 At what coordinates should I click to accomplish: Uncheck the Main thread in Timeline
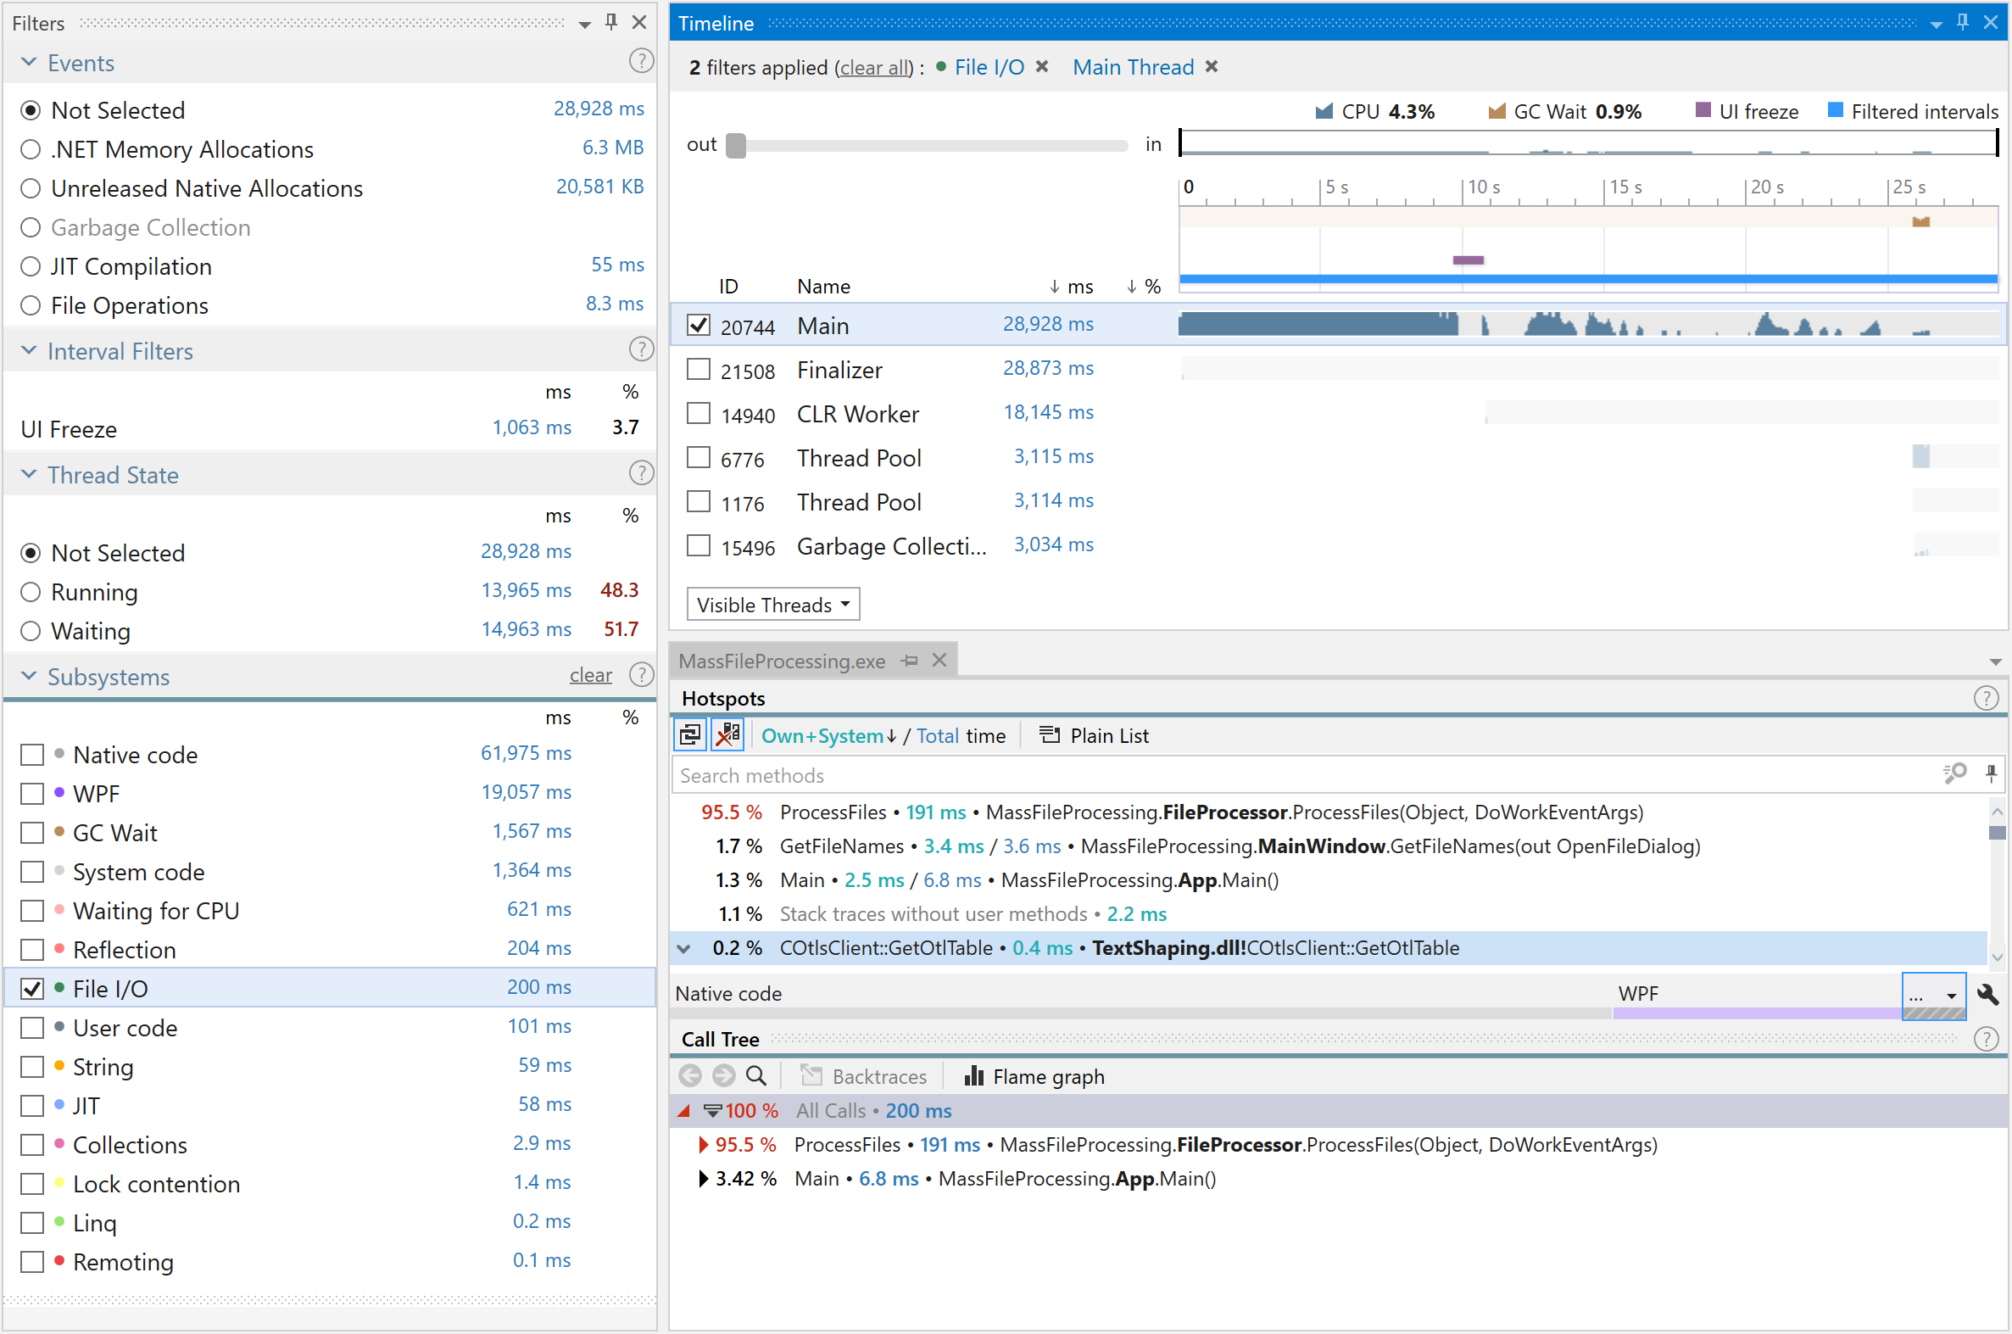coord(697,325)
